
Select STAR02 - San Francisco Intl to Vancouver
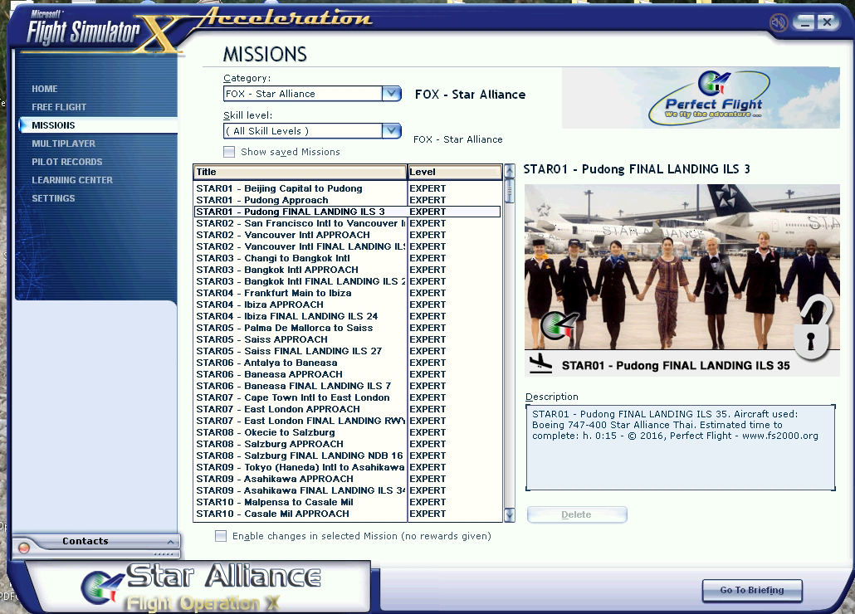pyautogui.click(x=347, y=223)
